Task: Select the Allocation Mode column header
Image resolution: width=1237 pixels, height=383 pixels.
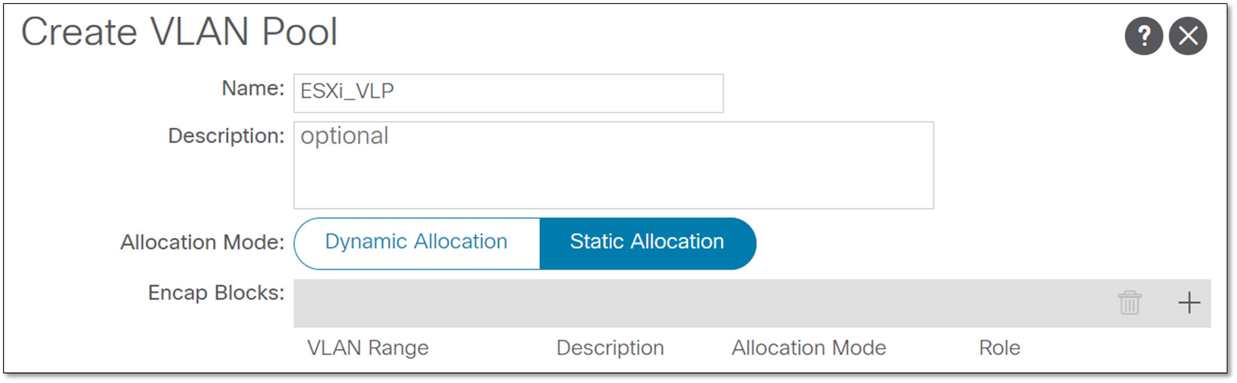Action: (x=809, y=347)
